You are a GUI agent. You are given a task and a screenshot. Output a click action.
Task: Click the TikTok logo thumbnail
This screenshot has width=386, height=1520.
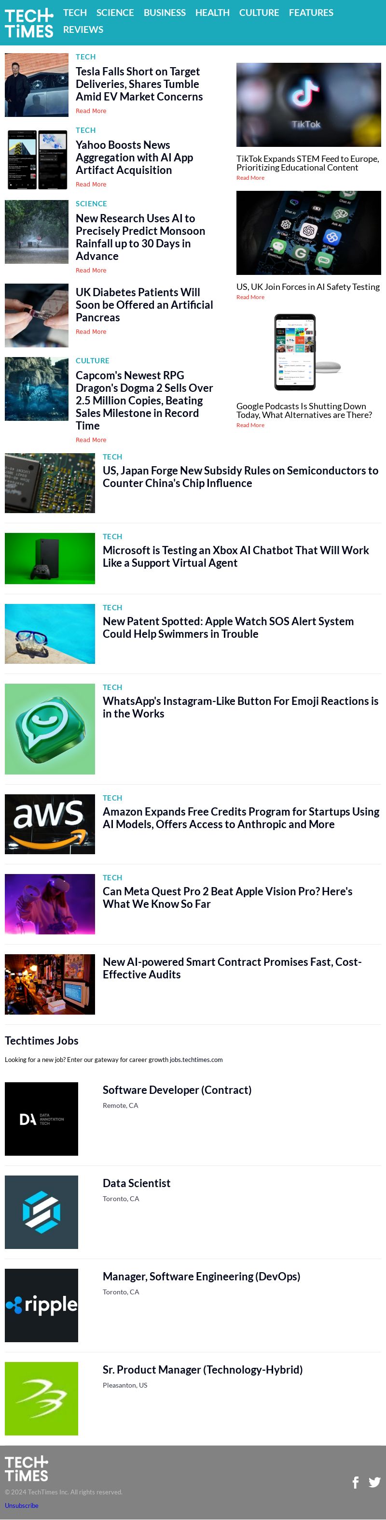coord(308,104)
